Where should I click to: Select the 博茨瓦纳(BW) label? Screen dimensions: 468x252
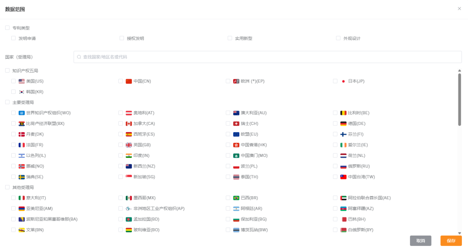click(x=254, y=230)
